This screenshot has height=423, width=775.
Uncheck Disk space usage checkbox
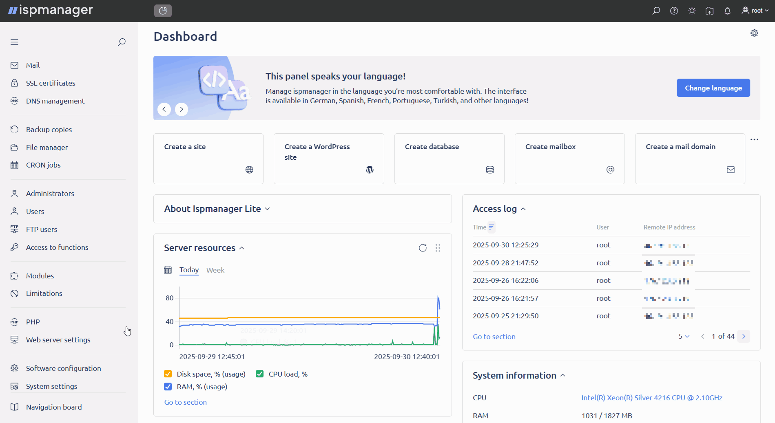[168, 374]
